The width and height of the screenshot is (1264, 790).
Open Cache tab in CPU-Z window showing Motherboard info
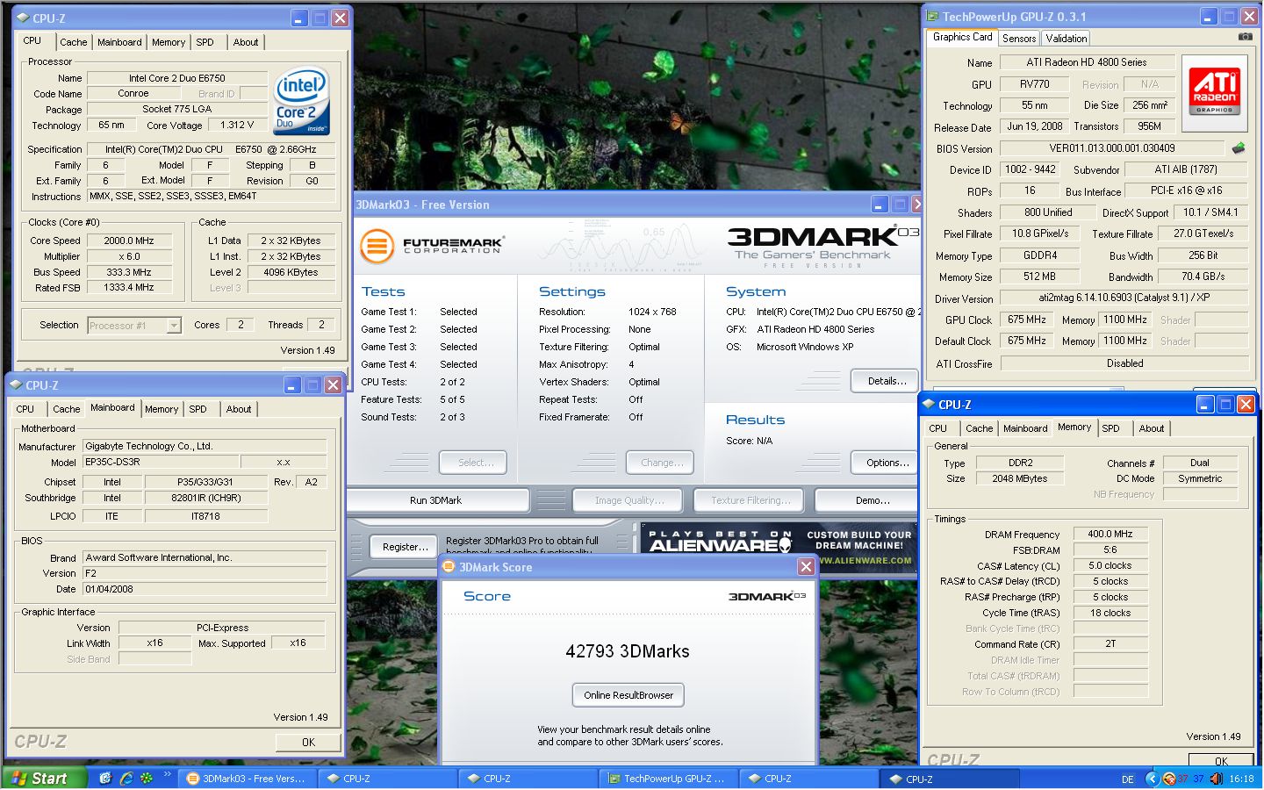(x=66, y=409)
